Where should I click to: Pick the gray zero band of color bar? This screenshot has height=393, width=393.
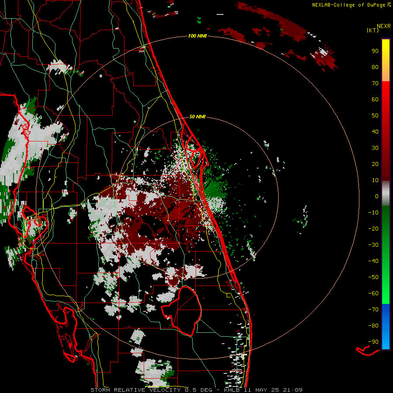tap(386, 193)
